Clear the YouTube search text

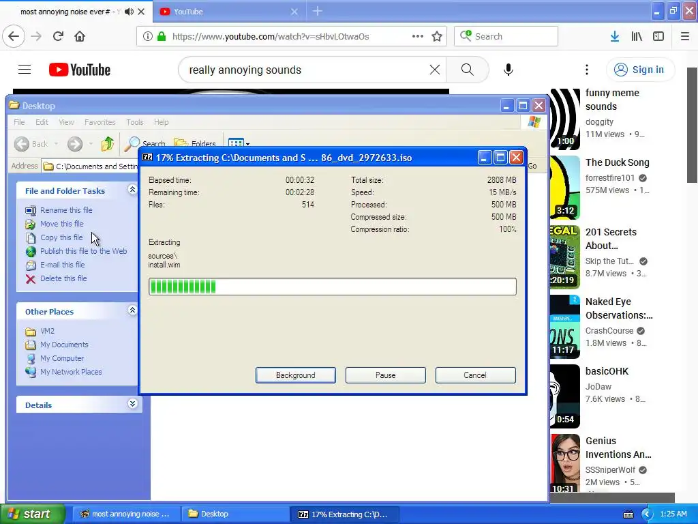[434, 70]
